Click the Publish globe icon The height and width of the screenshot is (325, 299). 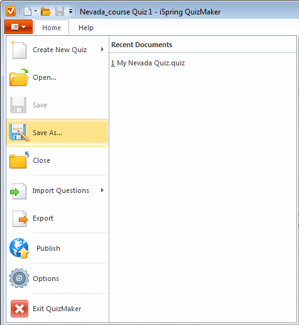(19, 248)
